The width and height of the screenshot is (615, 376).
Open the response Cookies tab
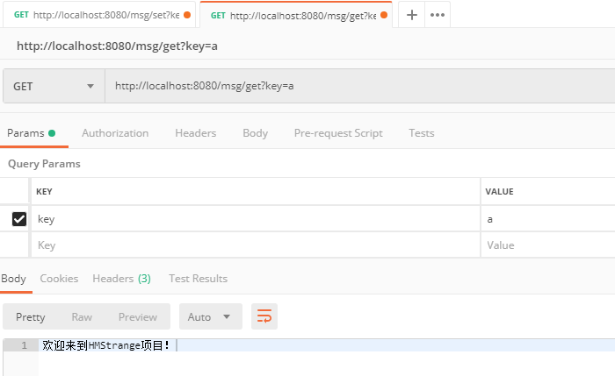point(59,279)
